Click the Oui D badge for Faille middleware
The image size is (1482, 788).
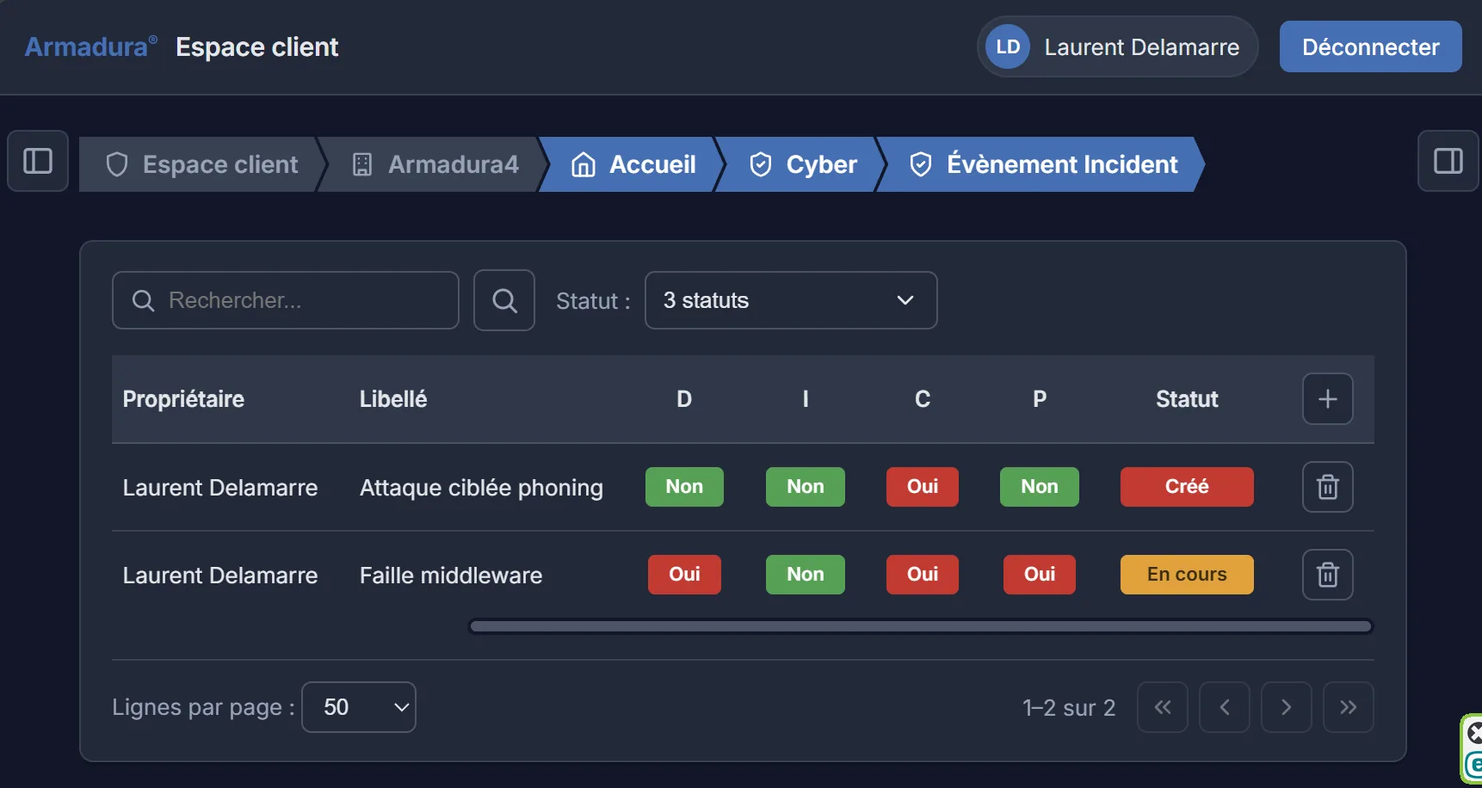684,575
